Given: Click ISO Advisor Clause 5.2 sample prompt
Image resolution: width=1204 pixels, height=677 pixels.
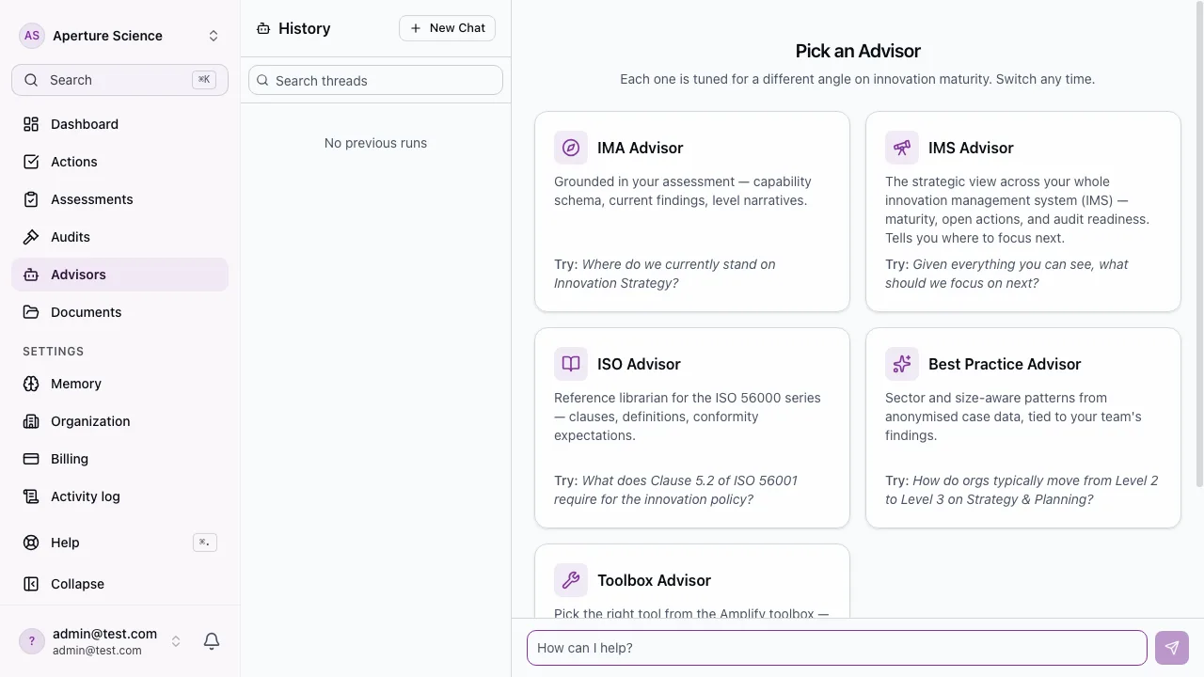Looking at the screenshot, I should pos(675,490).
